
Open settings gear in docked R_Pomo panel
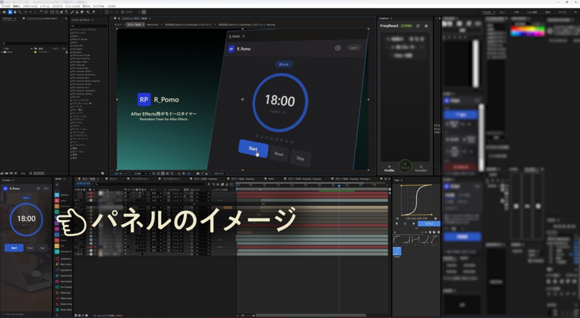(38, 188)
